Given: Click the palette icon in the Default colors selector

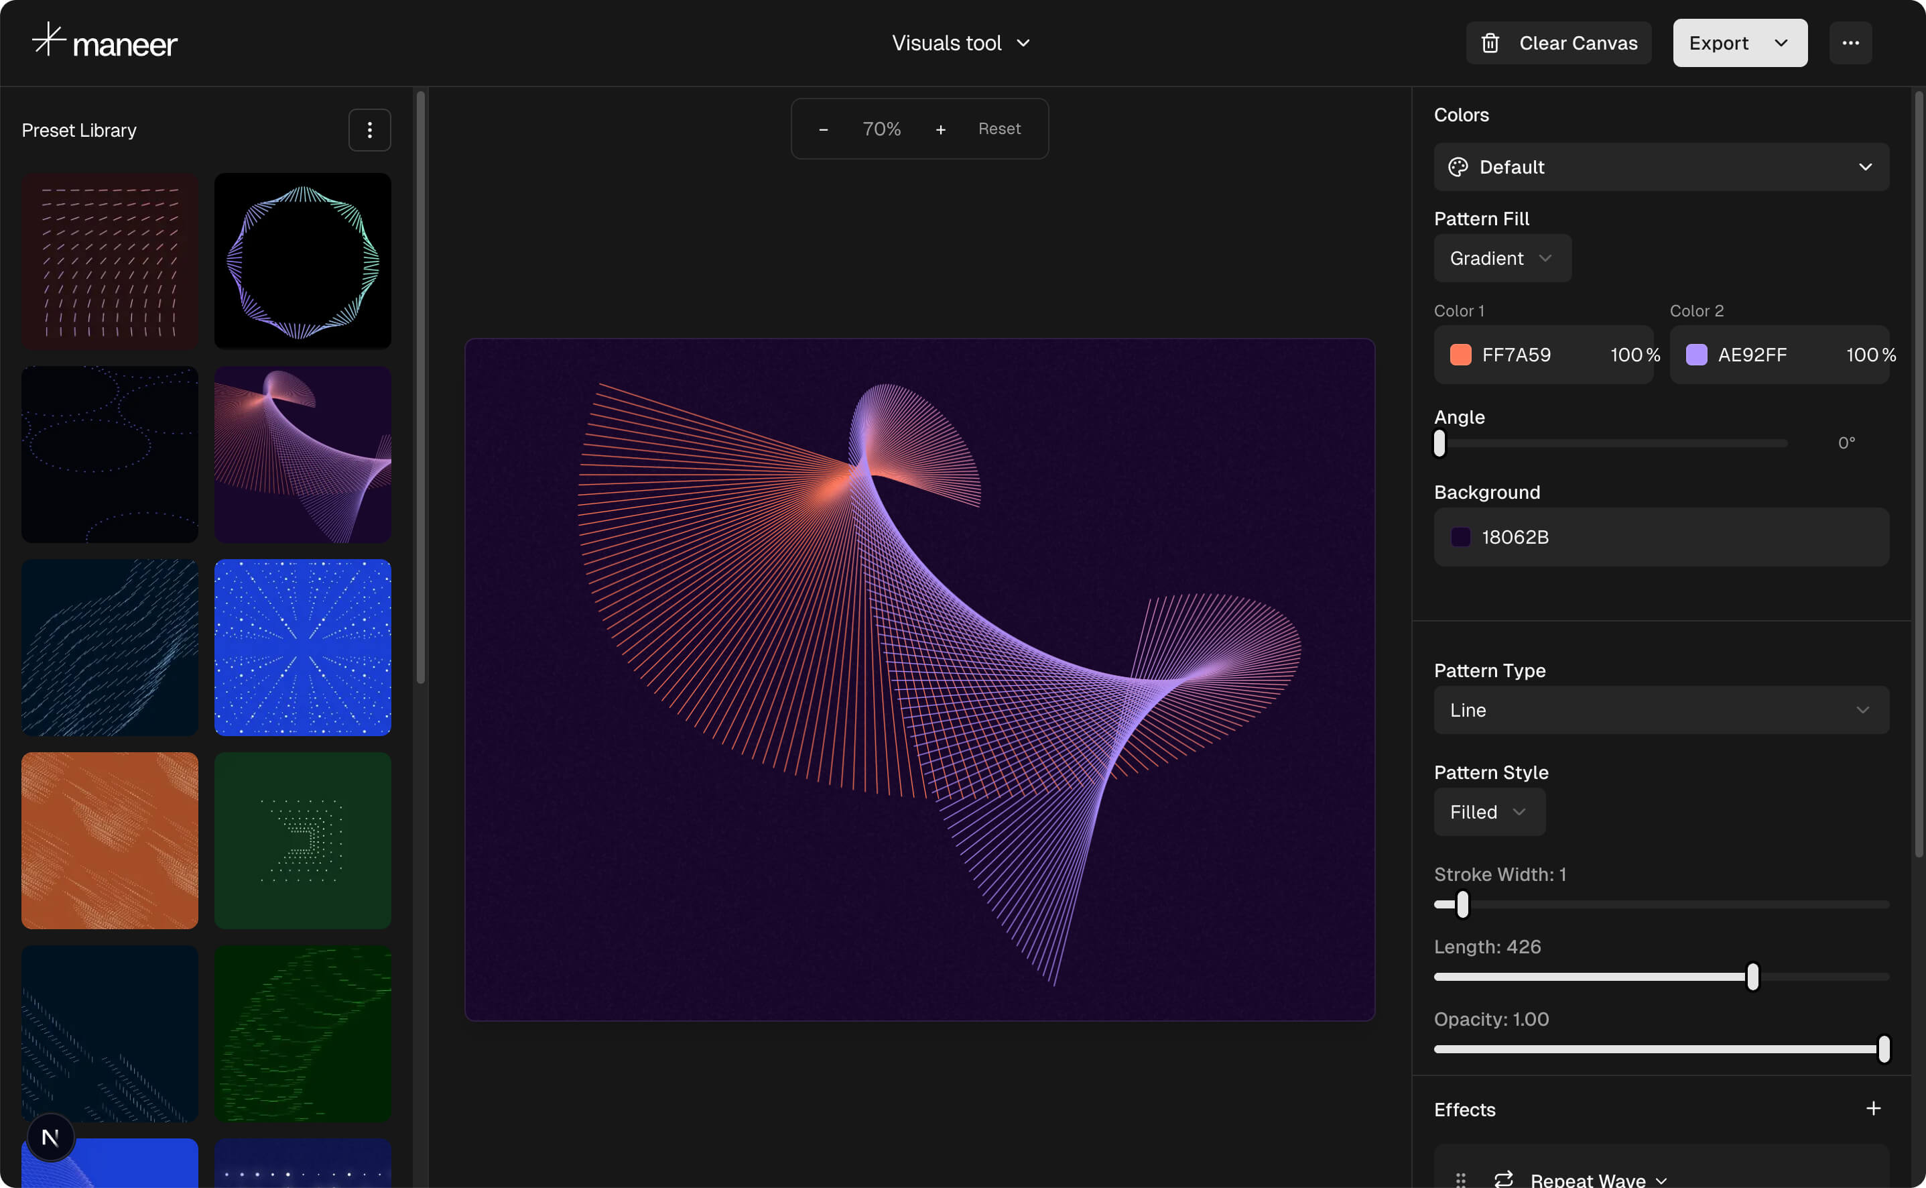Looking at the screenshot, I should coord(1458,166).
